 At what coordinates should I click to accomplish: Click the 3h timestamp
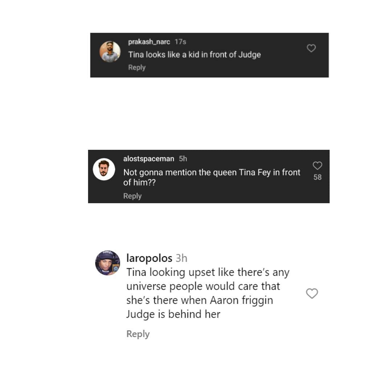pos(181,258)
